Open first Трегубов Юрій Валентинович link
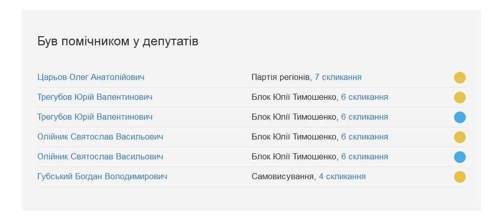The height and width of the screenshot is (223, 502). [95, 97]
